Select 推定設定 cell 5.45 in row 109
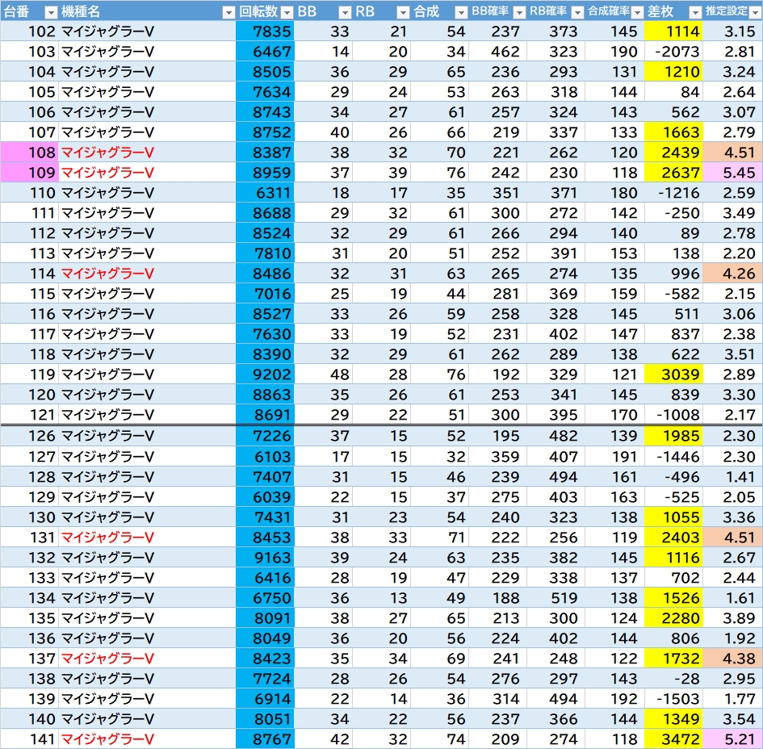This screenshot has width=763, height=749. [x=732, y=172]
